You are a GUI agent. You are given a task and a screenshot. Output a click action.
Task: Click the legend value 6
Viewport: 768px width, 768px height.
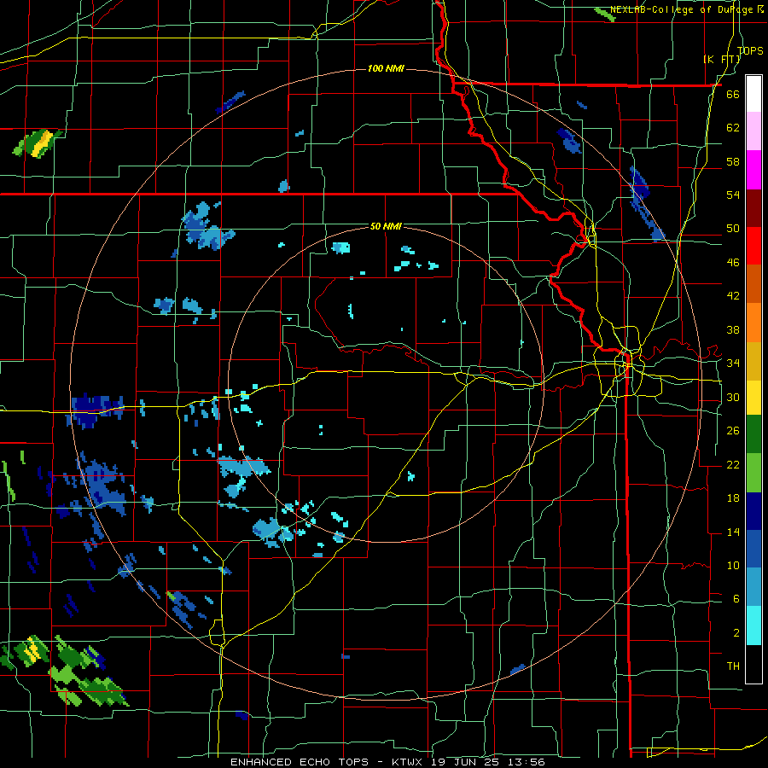click(x=736, y=598)
